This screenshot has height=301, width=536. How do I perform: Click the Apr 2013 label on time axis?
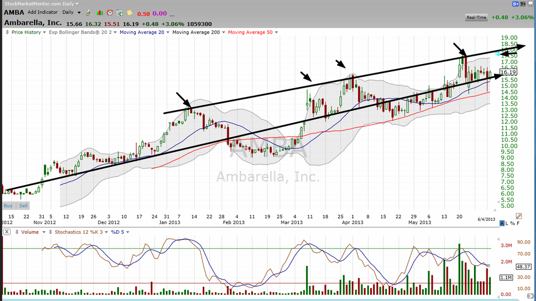tap(353, 222)
